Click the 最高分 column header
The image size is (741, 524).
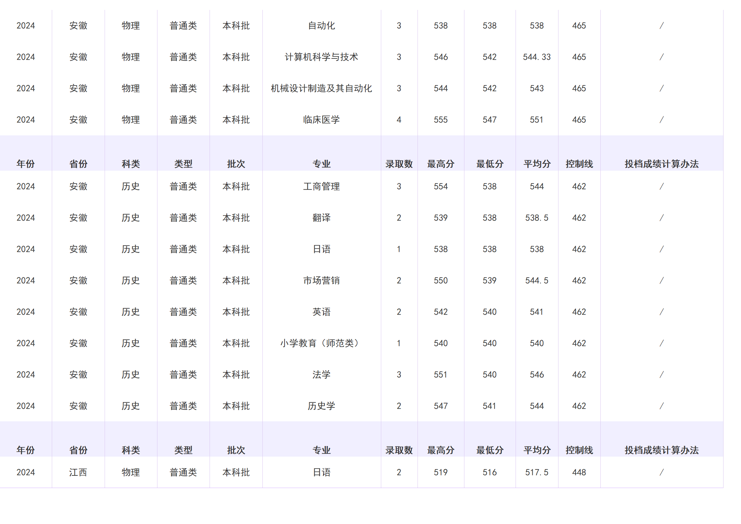441,162
